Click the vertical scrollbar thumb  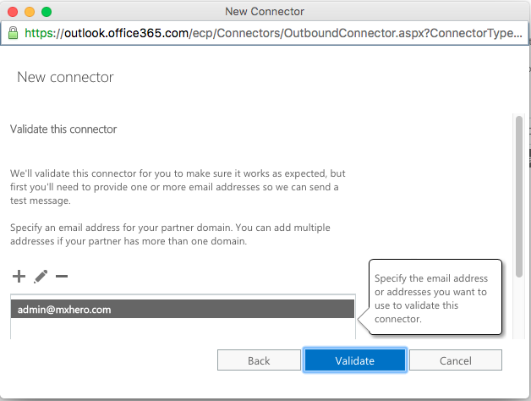(x=519, y=196)
